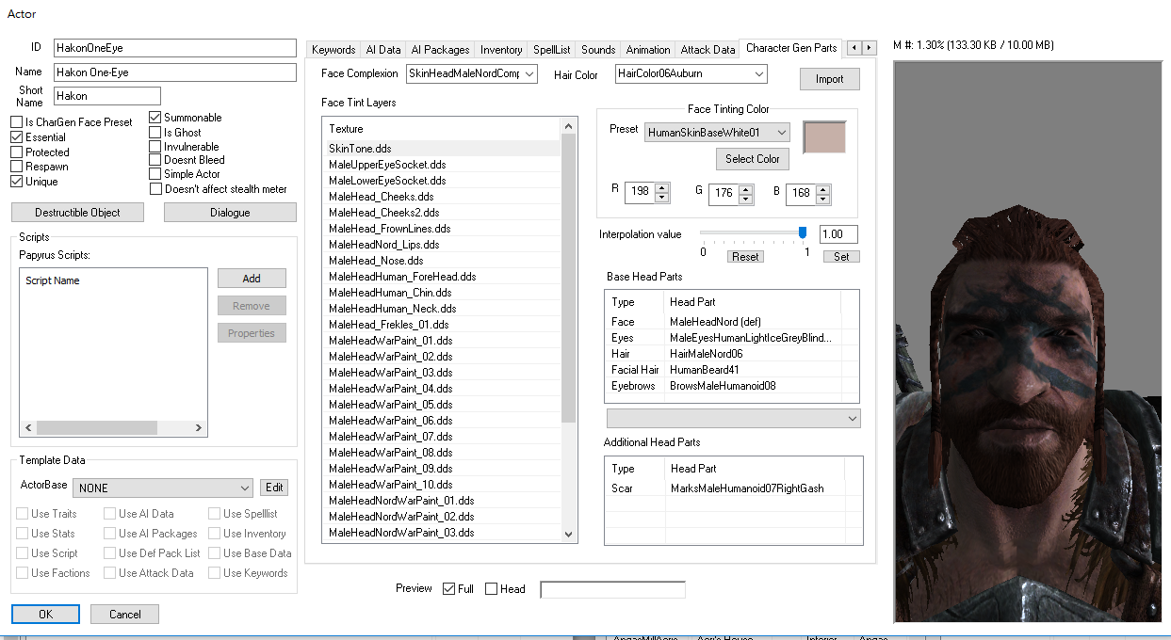This screenshot has height=640, width=1171.
Task: Click the Import button
Action: [829, 79]
